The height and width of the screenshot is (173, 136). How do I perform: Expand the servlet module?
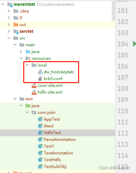point(9,31)
